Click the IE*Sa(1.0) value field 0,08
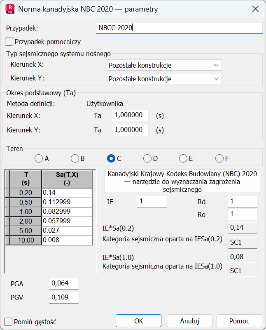 pyautogui.click(x=243, y=257)
